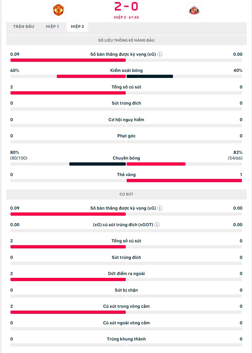Click the 2-0 match score
Screen dimensions: 252x353
coord(126,7)
